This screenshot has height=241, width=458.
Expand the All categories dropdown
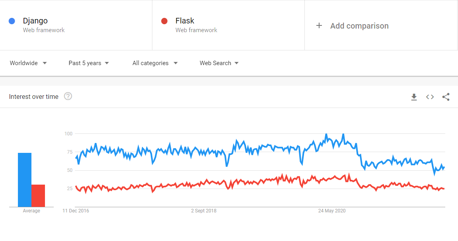click(x=155, y=63)
